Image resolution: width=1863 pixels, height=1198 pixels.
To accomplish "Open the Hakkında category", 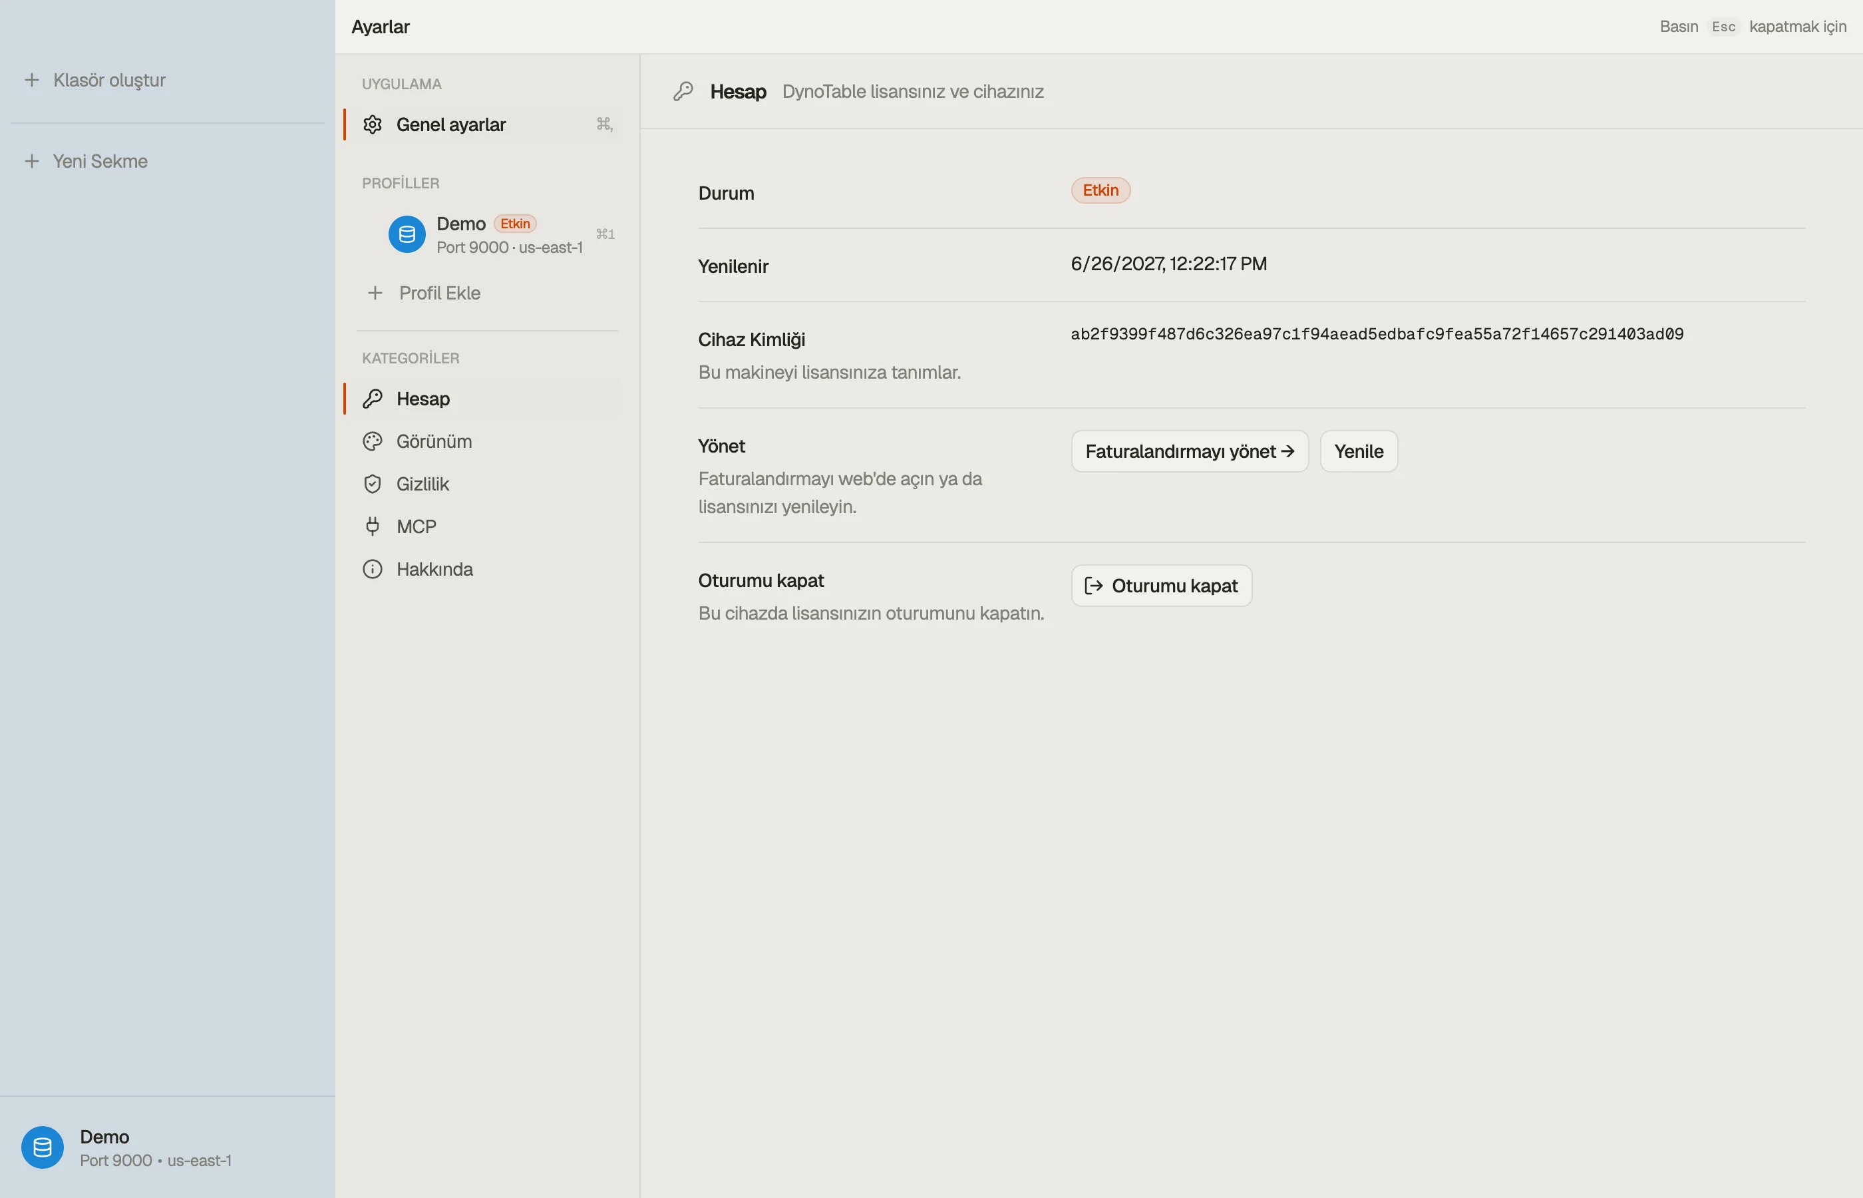I will tap(486, 570).
